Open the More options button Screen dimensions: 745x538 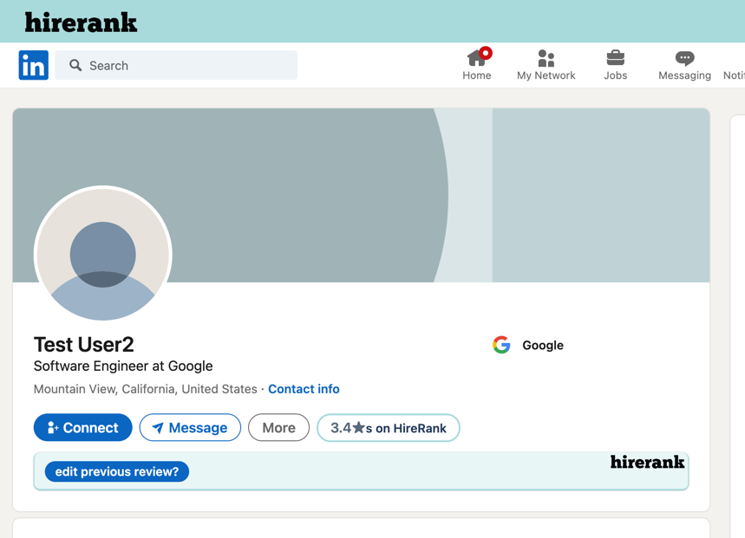point(279,427)
